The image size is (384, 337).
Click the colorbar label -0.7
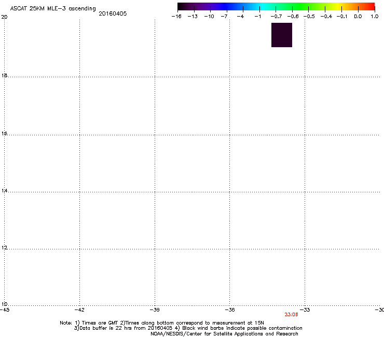click(276, 17)
